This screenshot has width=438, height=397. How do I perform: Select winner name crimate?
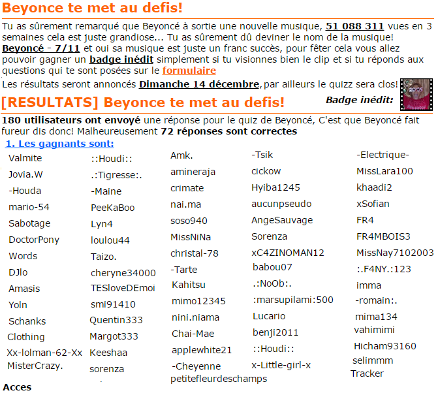click(x=187, y=188)
